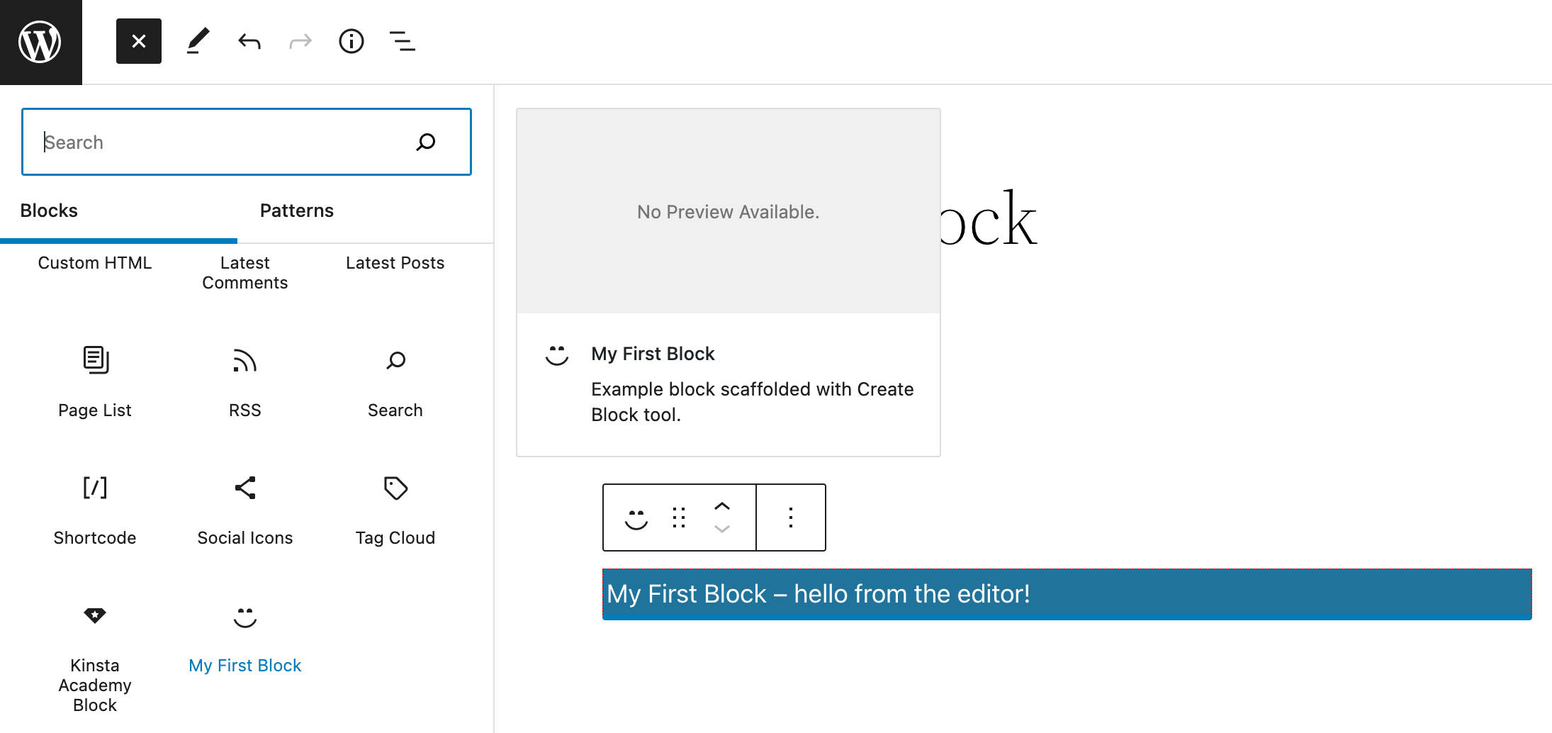Open the List View outline icon
The height and width of the screenshot is (733, 1552).
tap(403, 42)
